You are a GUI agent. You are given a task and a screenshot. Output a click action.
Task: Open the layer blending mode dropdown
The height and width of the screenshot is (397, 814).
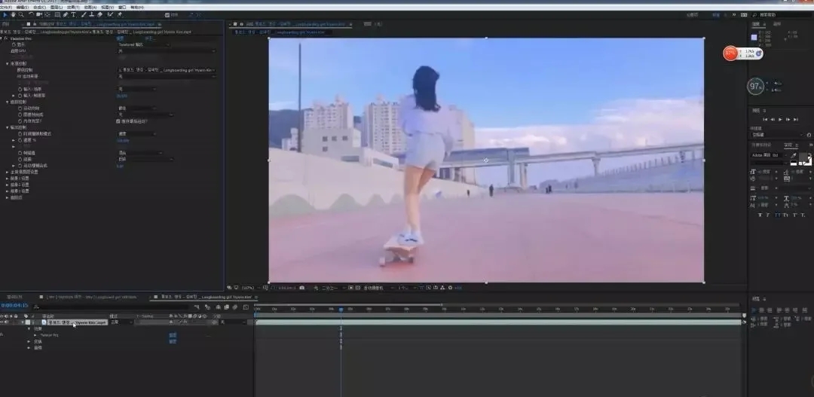(x=121, y=322)
